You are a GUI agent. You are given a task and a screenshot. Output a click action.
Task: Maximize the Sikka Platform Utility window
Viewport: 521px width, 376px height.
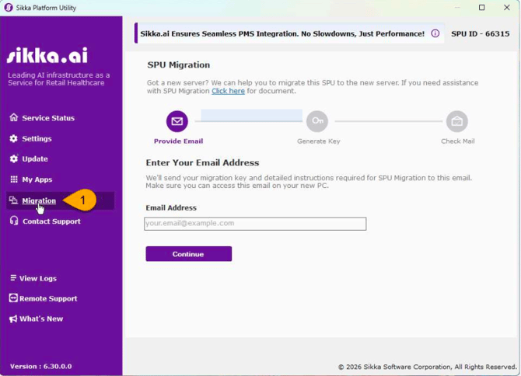481,8
